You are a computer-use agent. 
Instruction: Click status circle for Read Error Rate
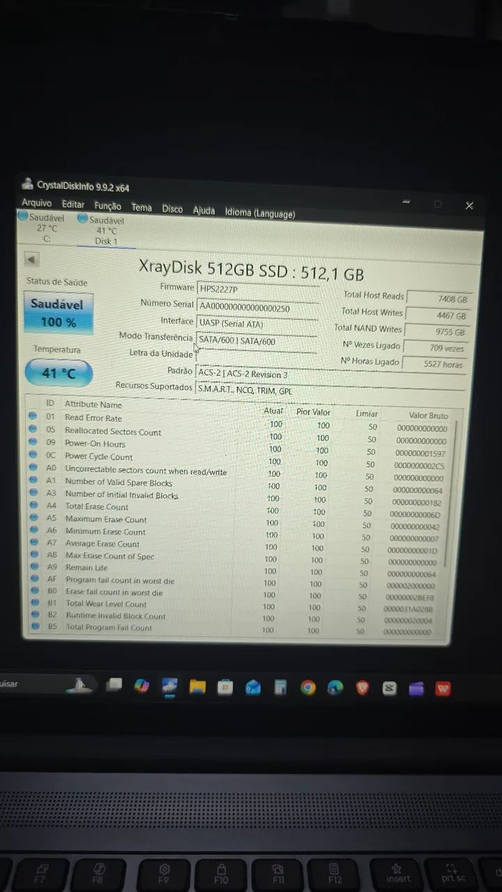click(x=32, y=417)
